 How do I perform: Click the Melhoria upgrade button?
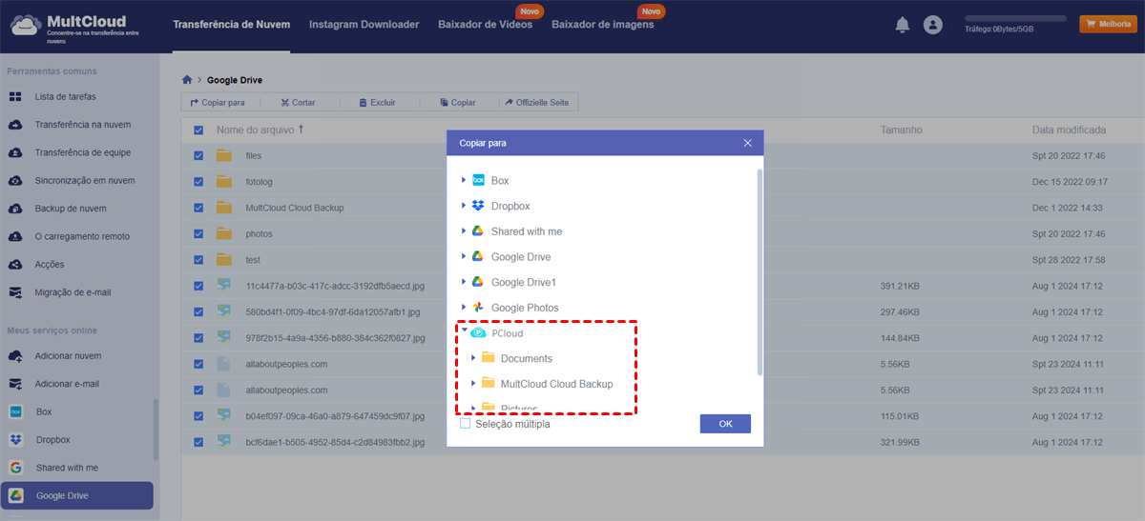tap(1108, 25)
